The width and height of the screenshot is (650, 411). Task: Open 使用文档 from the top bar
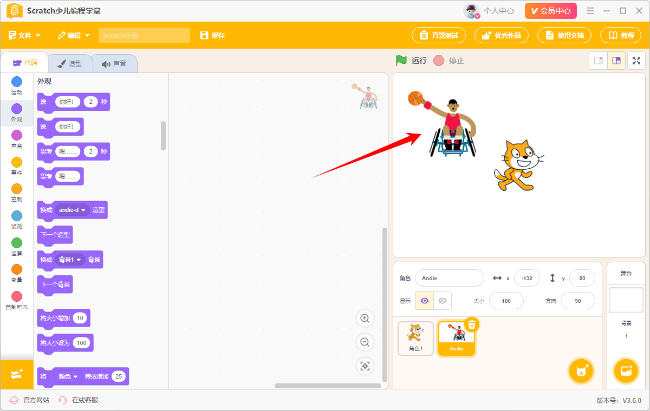[x=564, y=35]
